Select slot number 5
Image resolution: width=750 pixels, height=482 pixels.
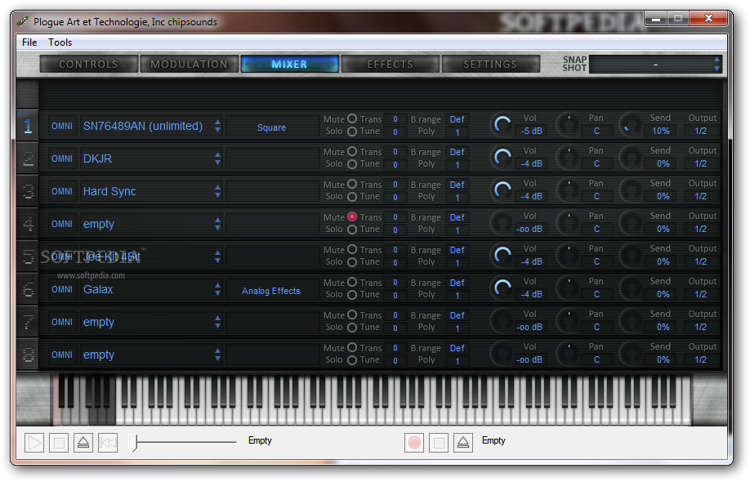28,257
